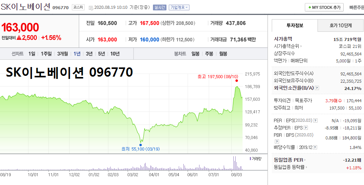
Task: Click the red 최고 marker dot on chart
Action: coord(236,81)
